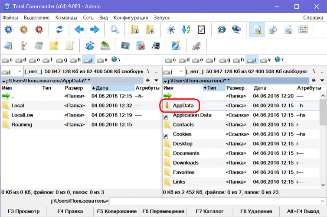
Task: Click F7 Каталог button
Action: click(209, 211)
